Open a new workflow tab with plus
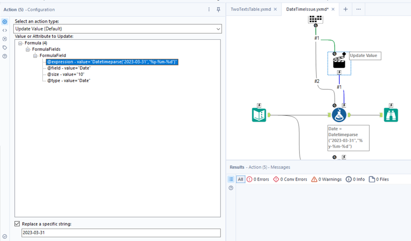 tap(346, 9)
